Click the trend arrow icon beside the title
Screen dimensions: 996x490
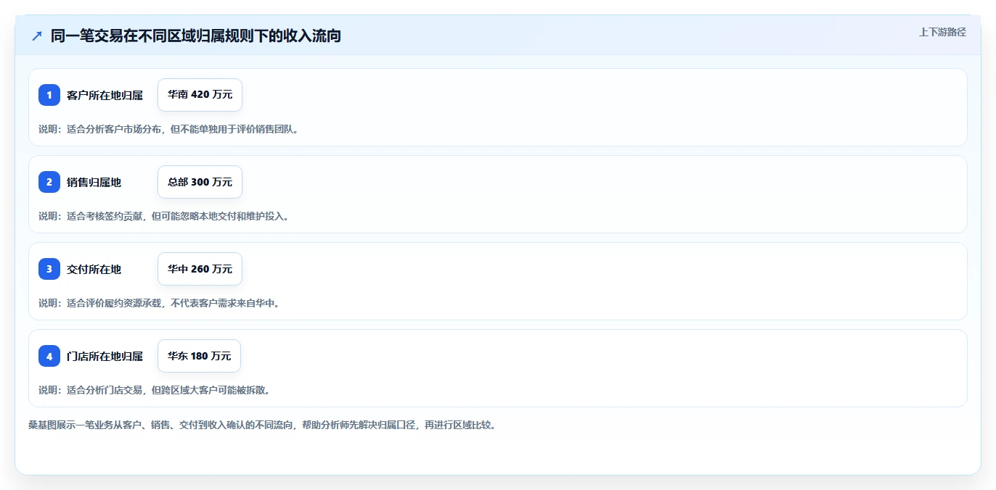coord(36,36)
